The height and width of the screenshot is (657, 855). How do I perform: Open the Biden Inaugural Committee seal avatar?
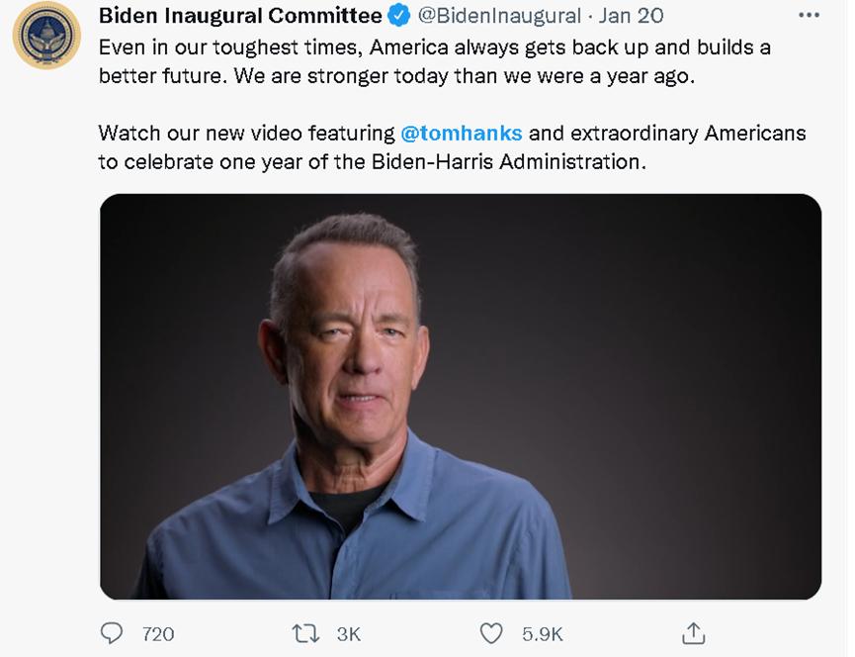point(46,36)
